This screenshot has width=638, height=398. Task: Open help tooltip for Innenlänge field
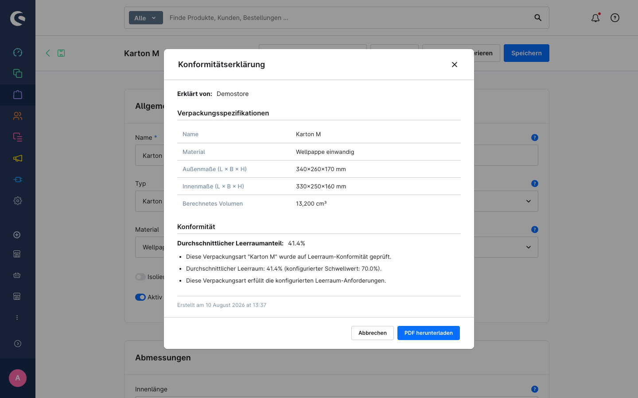point(535,389)
